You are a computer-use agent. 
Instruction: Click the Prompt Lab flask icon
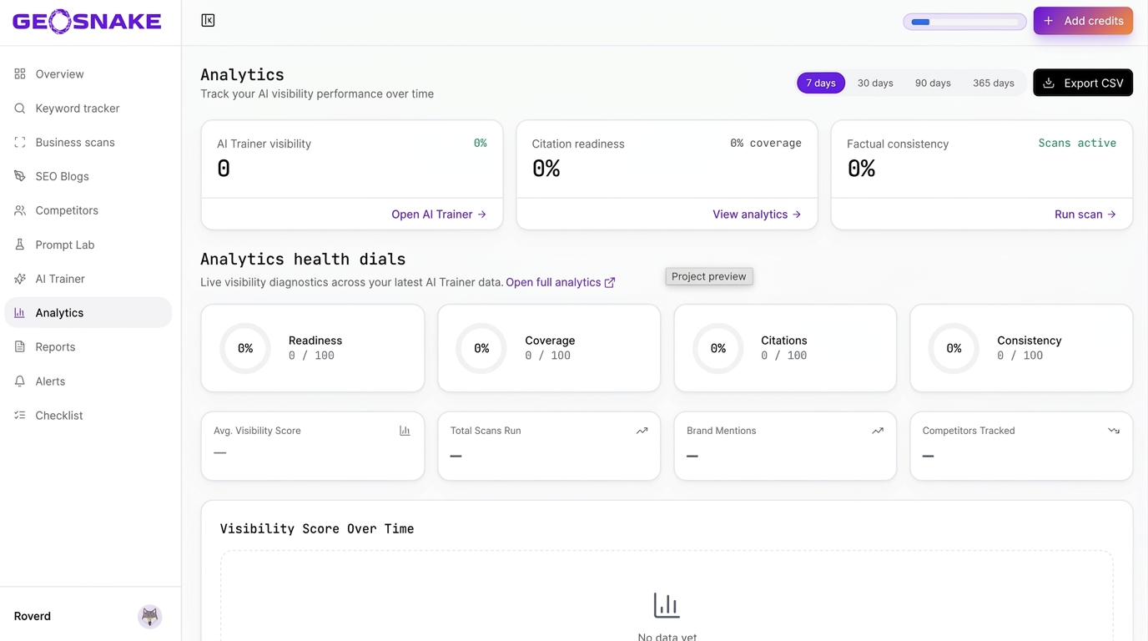pyautogui.click(x=20, y=245)
